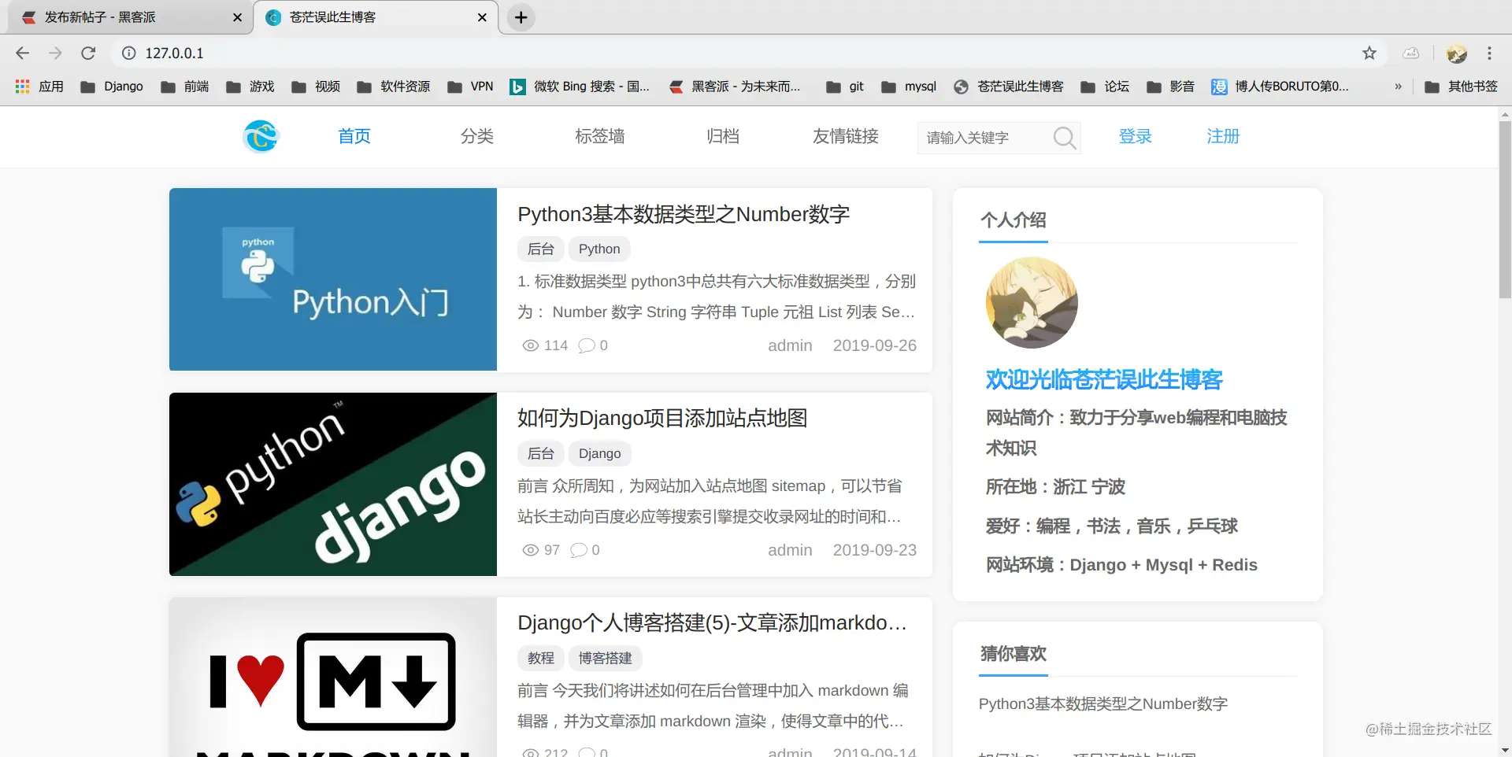Click the 注册 link
This screenshot has width=1512, height=757.
(x=1224, y=136)
